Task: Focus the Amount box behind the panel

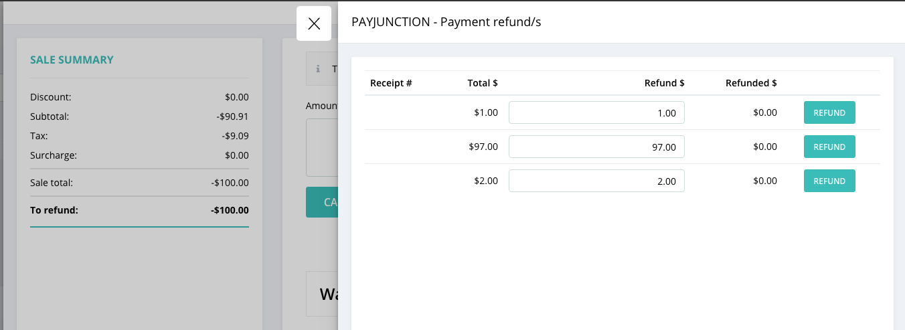Action: point(322,147)
